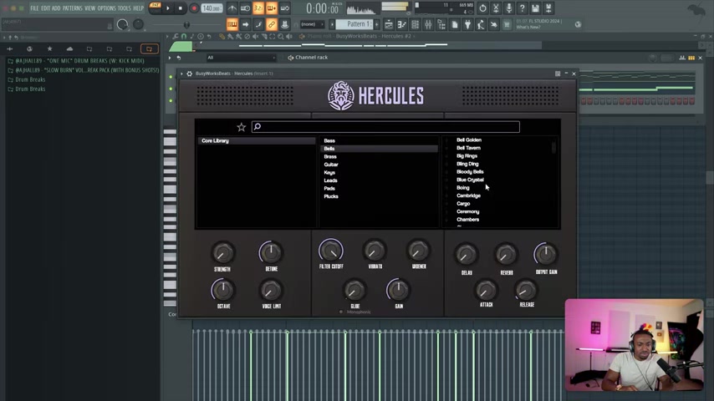
Task: Click the Reverb knob
Action: click(506, 255)
